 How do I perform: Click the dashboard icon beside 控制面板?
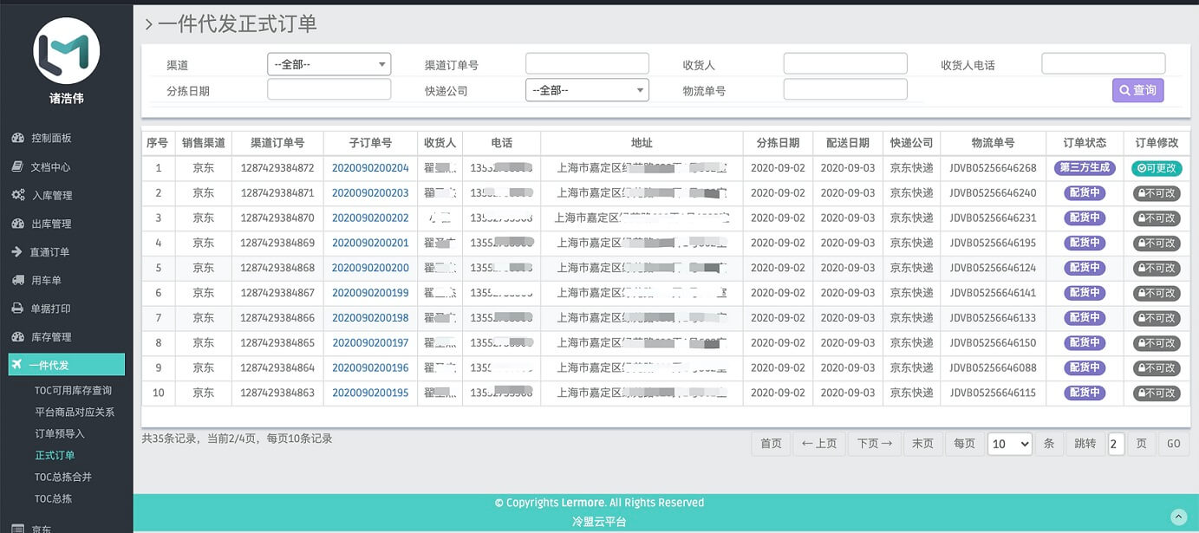click(17, 138)
